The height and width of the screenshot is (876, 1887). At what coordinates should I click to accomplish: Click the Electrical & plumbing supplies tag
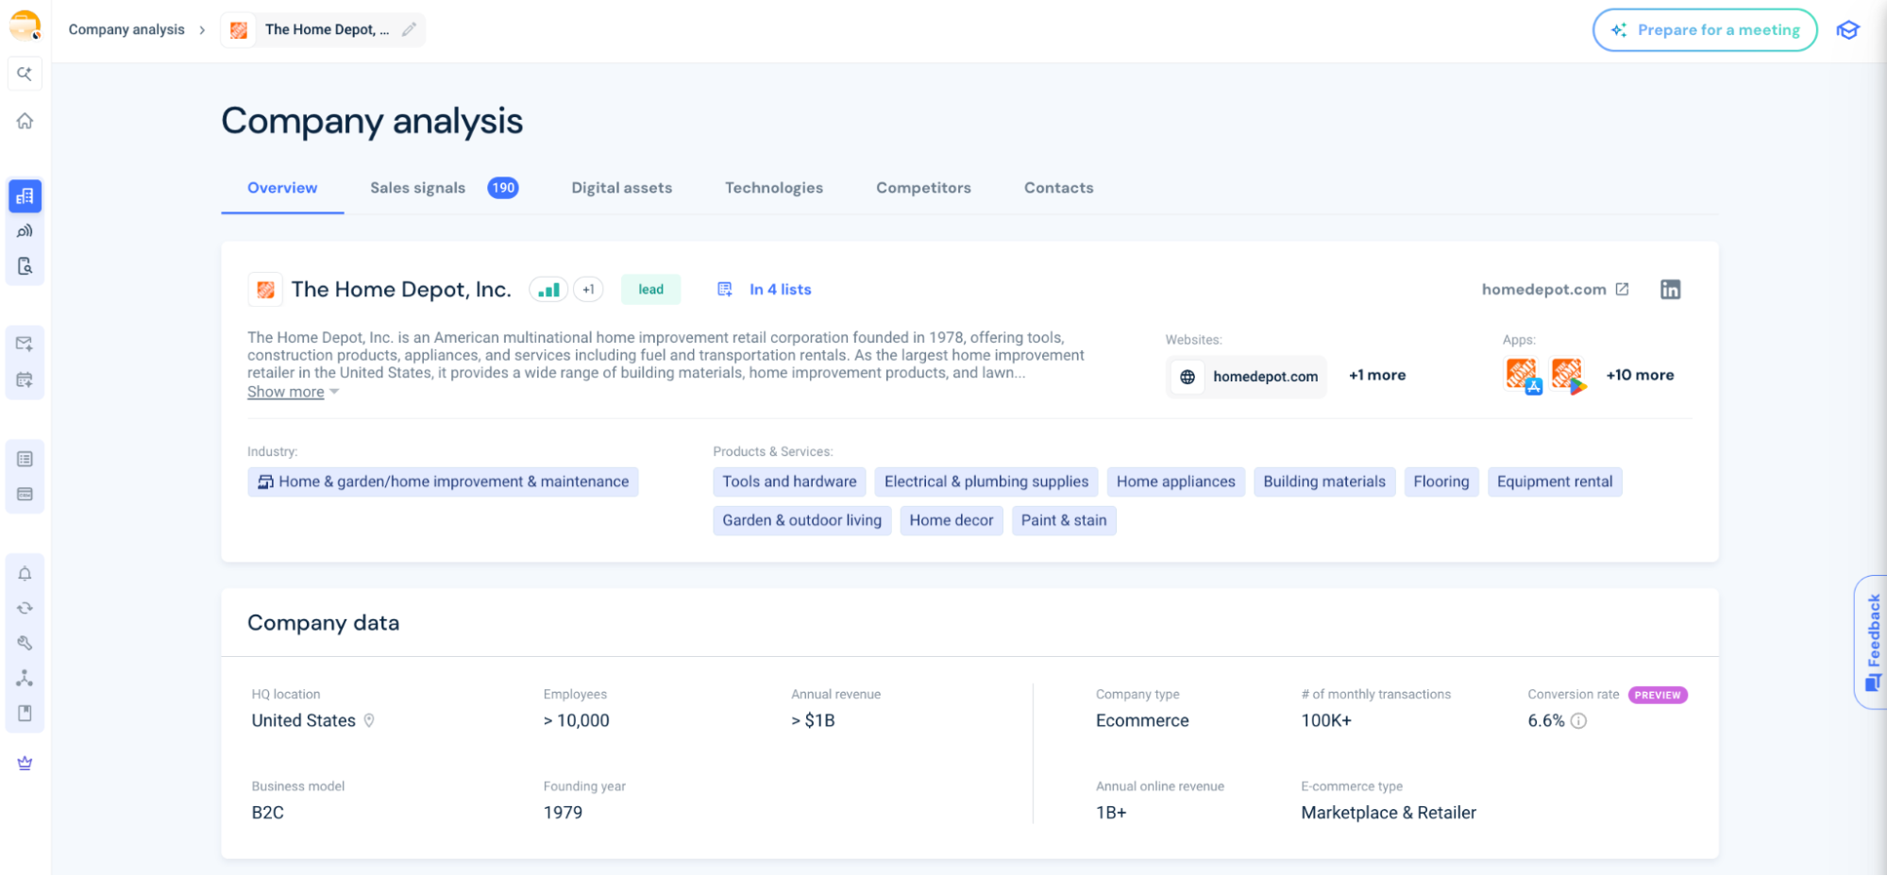[986, 481]
